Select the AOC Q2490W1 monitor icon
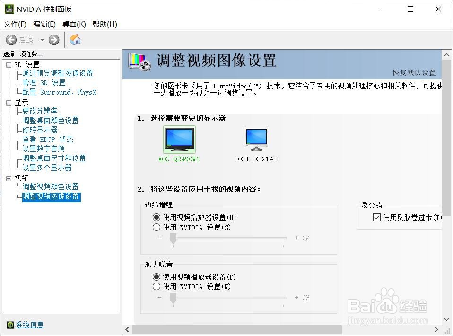This screenshot has width=453, height=336. (179, 140)
